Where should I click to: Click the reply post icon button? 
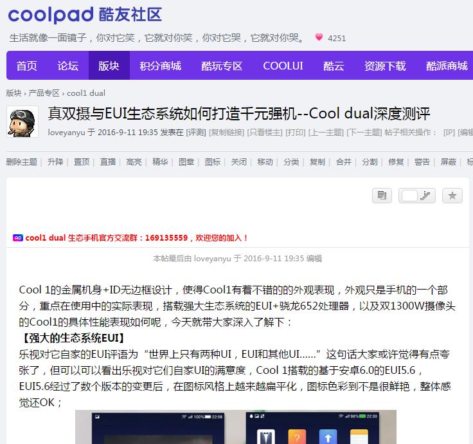click(382, 196)
